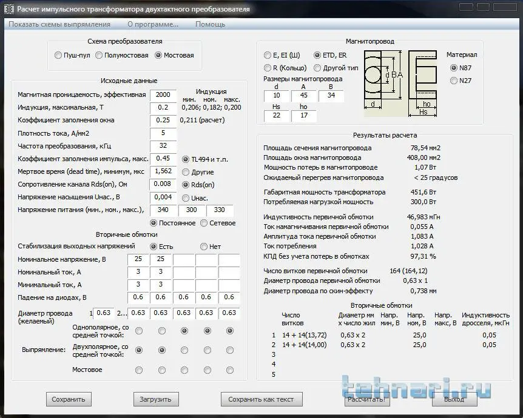Click skin-effect wire diameter '0,738 мм'
Viewport: 523px width, 418px height.
[x=423, y=291]
